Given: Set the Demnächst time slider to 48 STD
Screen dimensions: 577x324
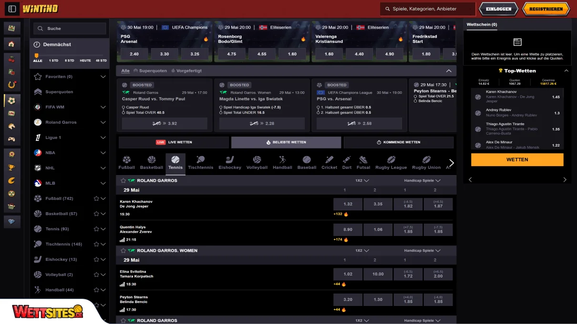Looking at the screenshot, I should 101,61.
